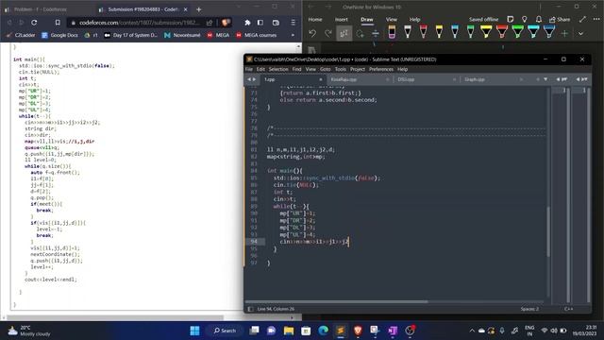Open the OneNote Insert tab
The height and width of the screenshot is (340, 604).
pyautogui.click(x=342, y=19)
